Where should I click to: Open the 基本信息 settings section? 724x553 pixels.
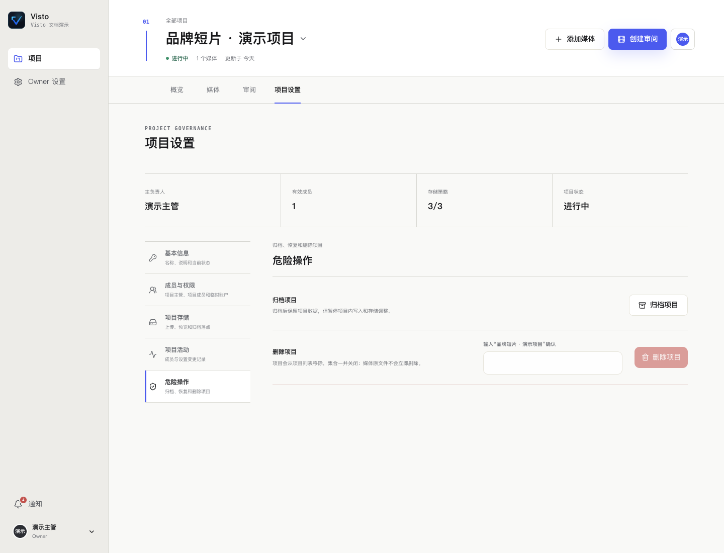198,258
